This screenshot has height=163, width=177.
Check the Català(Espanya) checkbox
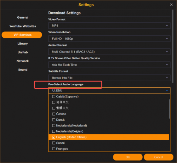pos(54,96)
